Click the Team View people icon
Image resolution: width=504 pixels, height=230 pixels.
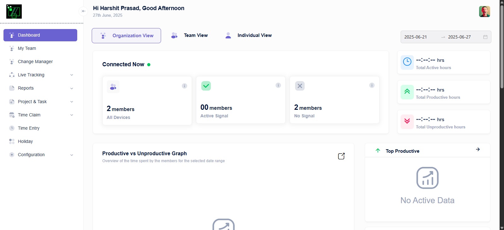(x=174, y=35)
